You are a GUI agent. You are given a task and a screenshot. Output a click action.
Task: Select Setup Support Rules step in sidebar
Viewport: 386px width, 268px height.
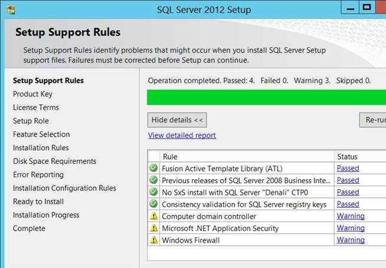click(48, 81)
